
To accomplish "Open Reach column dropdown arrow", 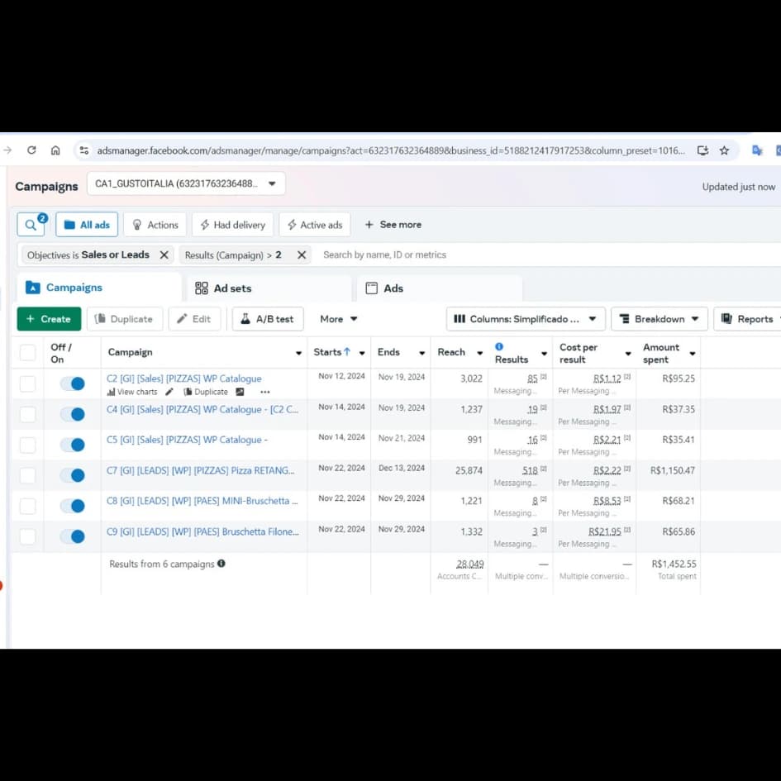I will click(479, 353).
